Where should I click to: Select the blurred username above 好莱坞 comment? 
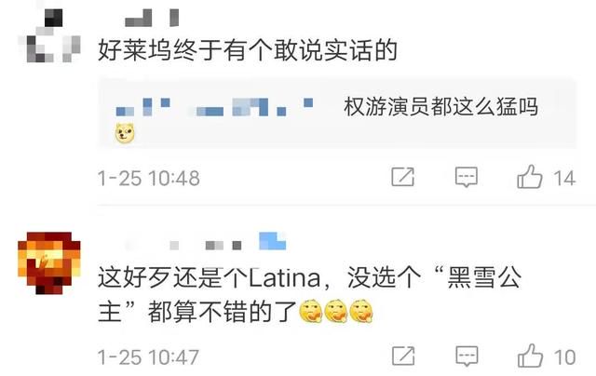pos(152,18)
